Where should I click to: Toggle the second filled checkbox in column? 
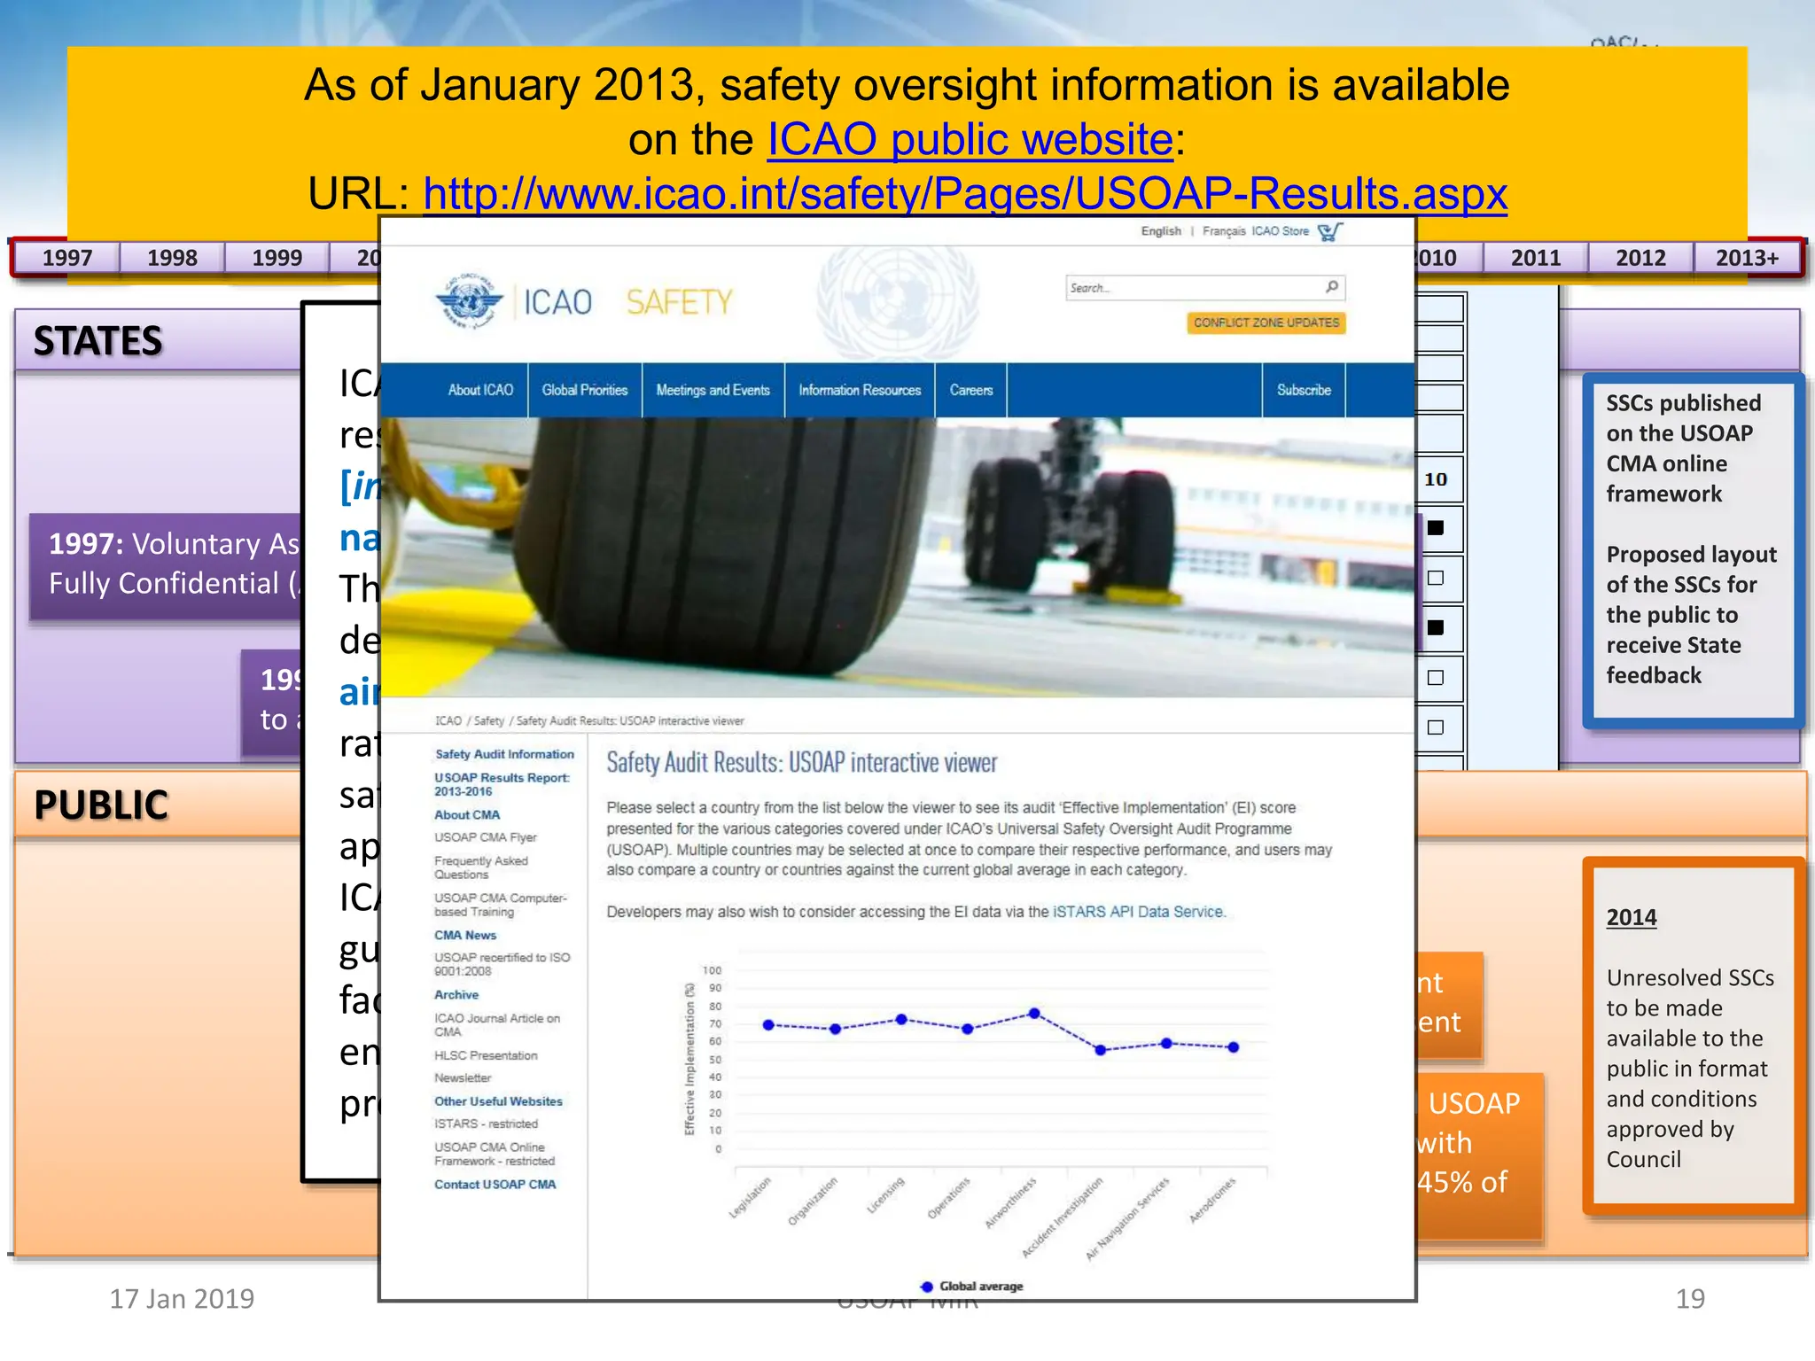(x=1436, y=628)
